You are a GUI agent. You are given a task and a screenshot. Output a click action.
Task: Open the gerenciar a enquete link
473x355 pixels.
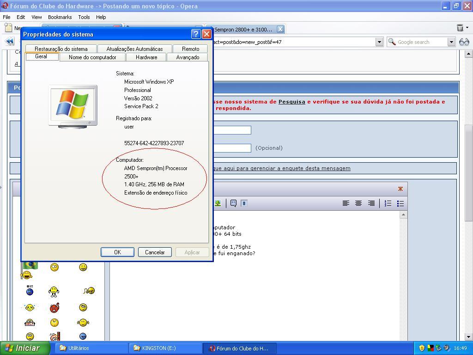[282, 168]
